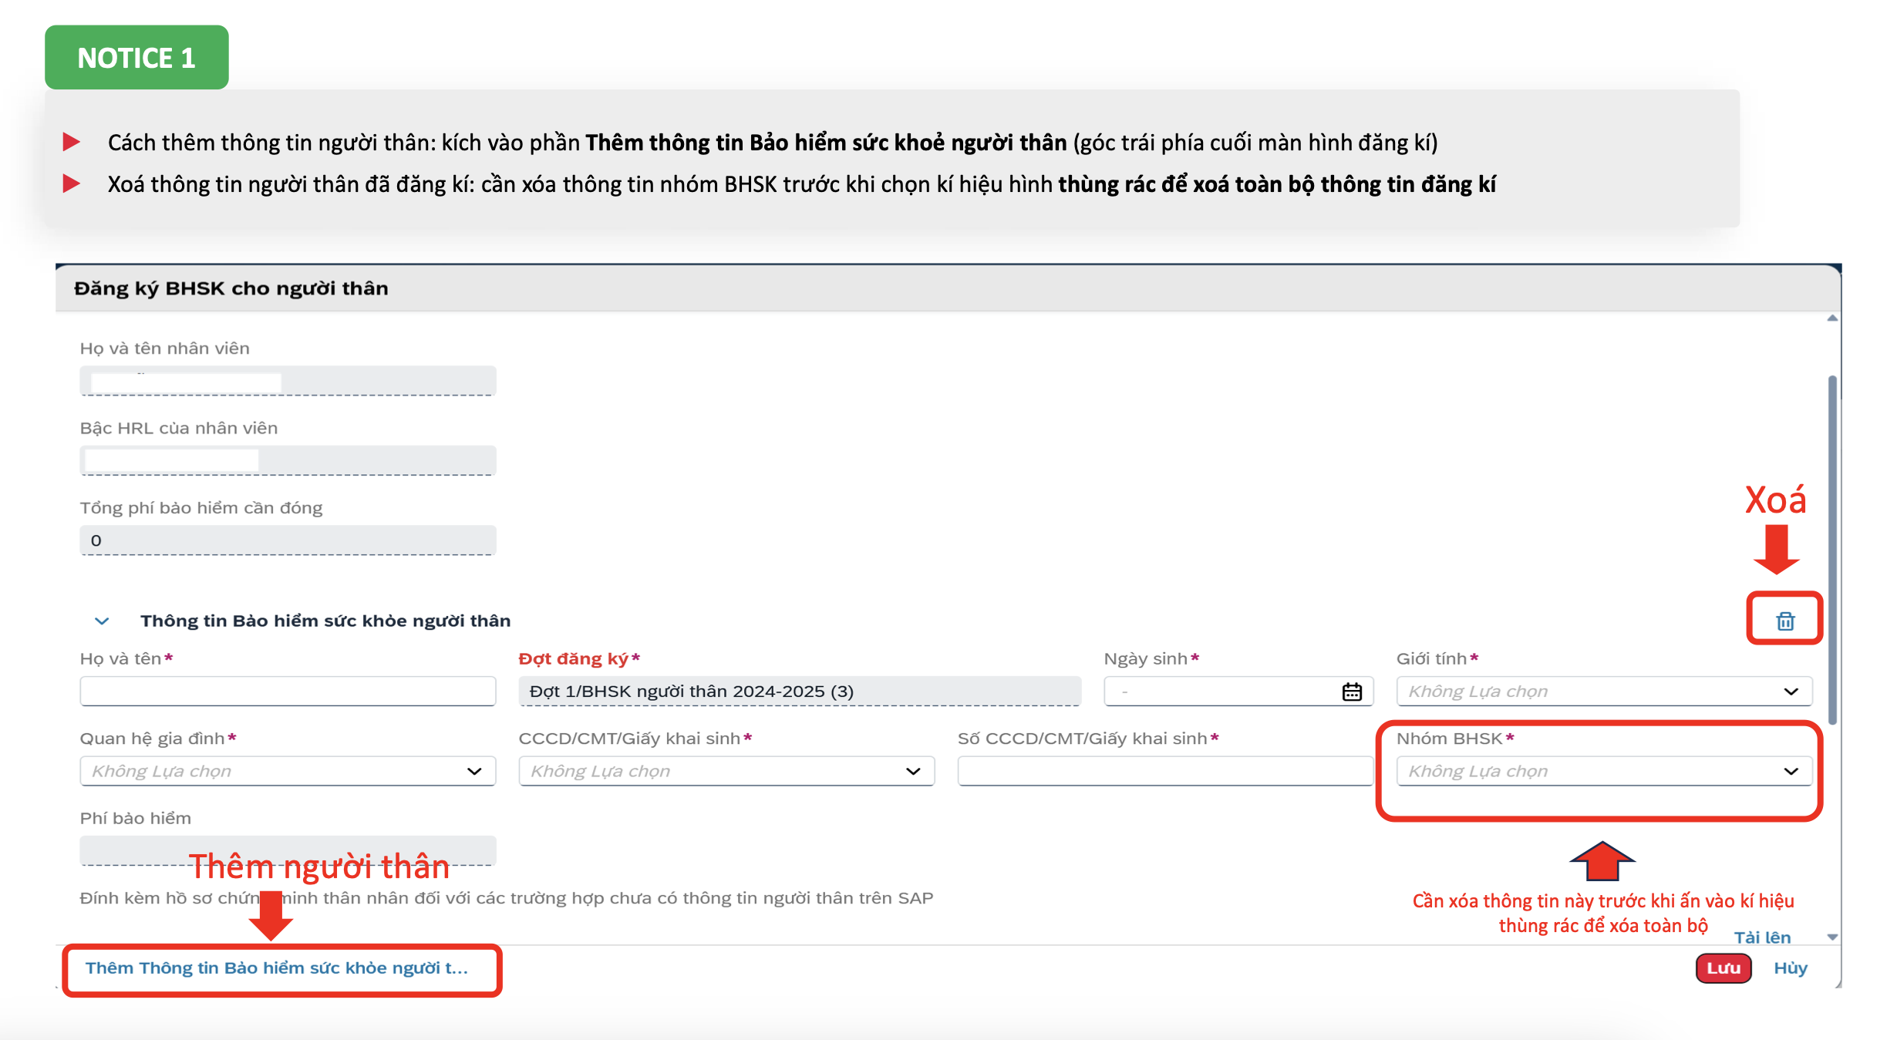Click the Họ và tên input field
Image resolution: width=1897 pixels, height=1040 pixels.
coord(288,692)
